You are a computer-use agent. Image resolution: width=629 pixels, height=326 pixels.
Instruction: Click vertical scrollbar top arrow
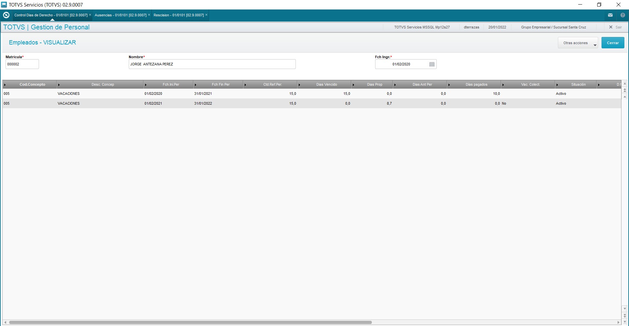(x=625, y=84)
